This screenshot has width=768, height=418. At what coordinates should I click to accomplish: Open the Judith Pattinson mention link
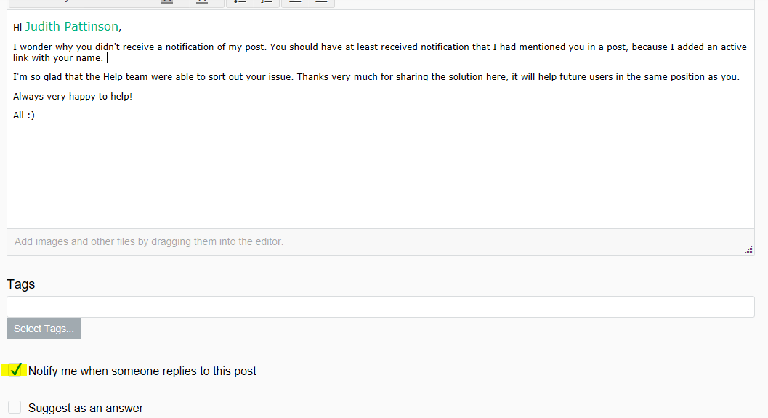tap(71, 26)
